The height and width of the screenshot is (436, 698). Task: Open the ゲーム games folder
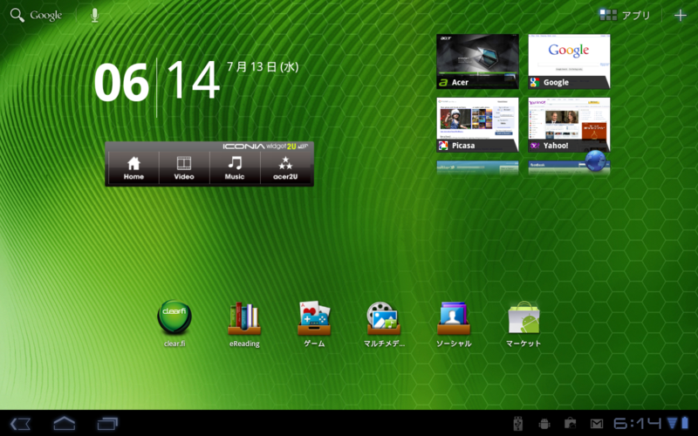click(314, 324)
